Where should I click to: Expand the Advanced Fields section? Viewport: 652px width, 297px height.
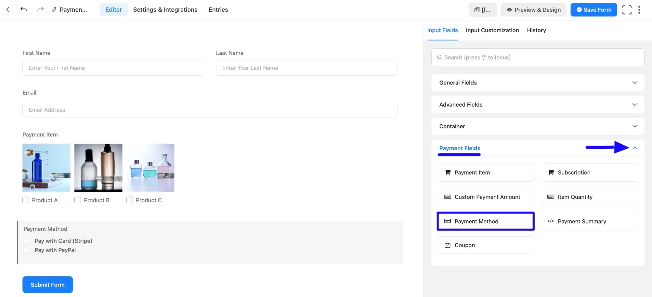[538, 105]
